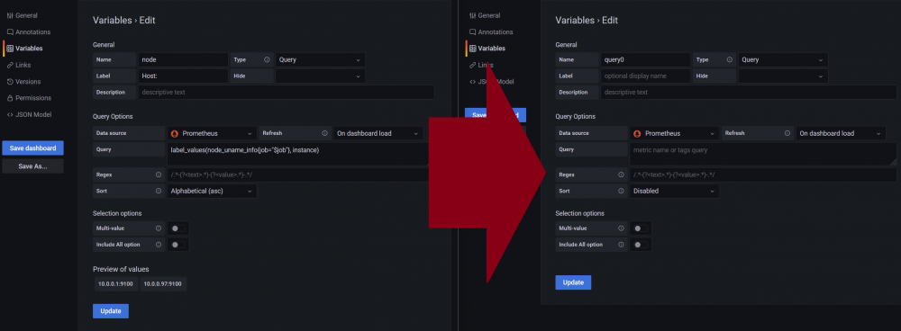Open Prometheus data source dropdown in node editor
Screen dimensions: 901x331
(x=212, y=134)
